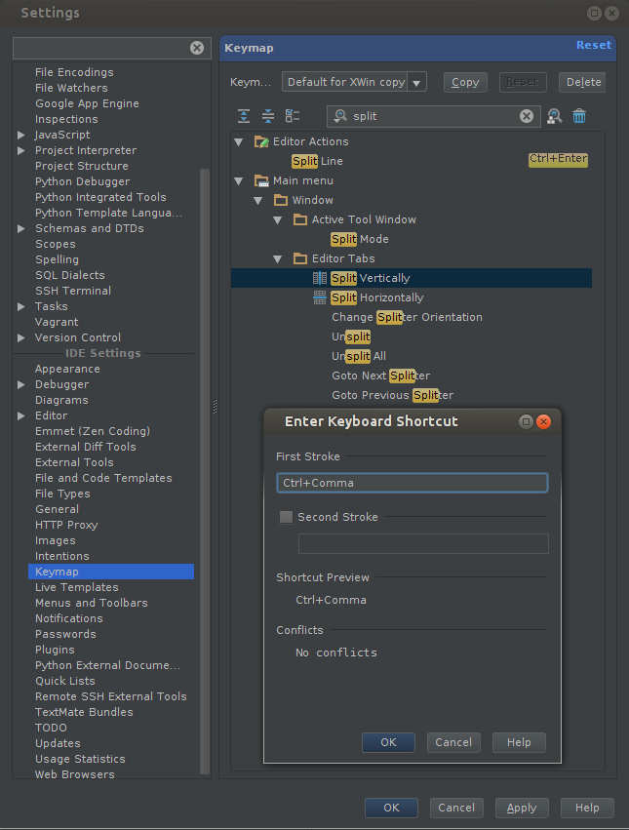Screen dimensions: 629x830
Task: Expand the JavaScript settings node
Action: (21, 135)
